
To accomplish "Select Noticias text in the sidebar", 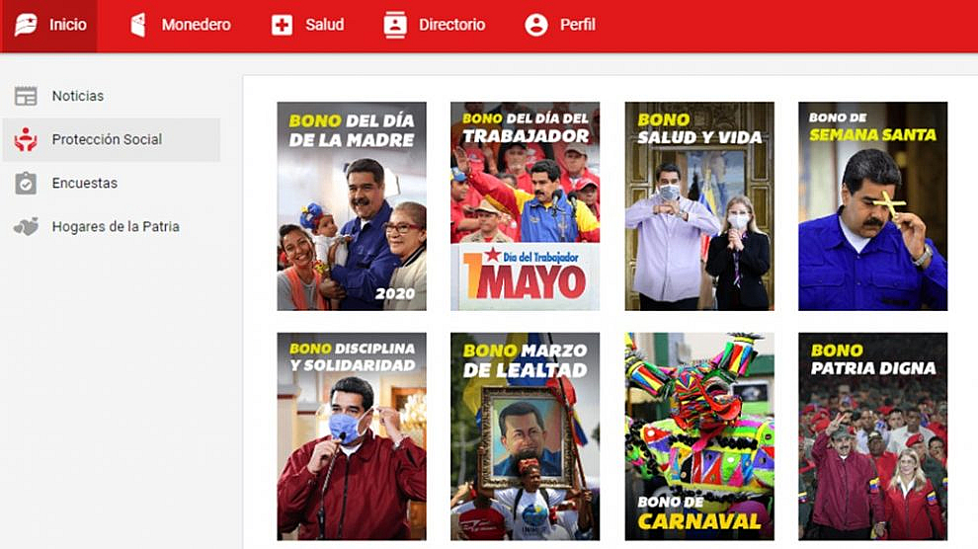I will 78,96.
